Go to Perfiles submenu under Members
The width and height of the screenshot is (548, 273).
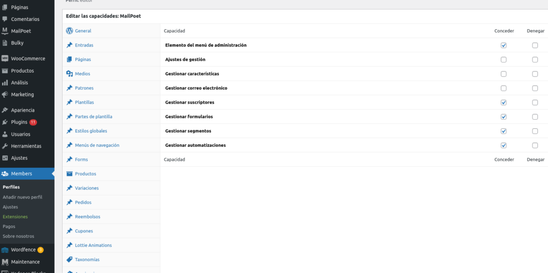point(11,187)
